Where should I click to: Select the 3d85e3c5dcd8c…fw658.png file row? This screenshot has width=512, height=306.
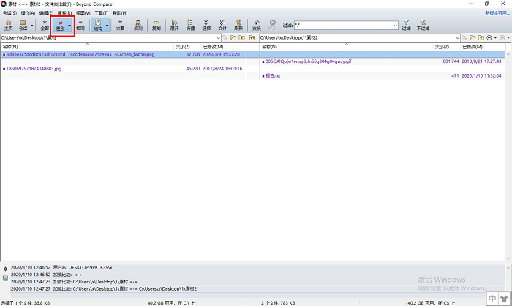(123, 54)
